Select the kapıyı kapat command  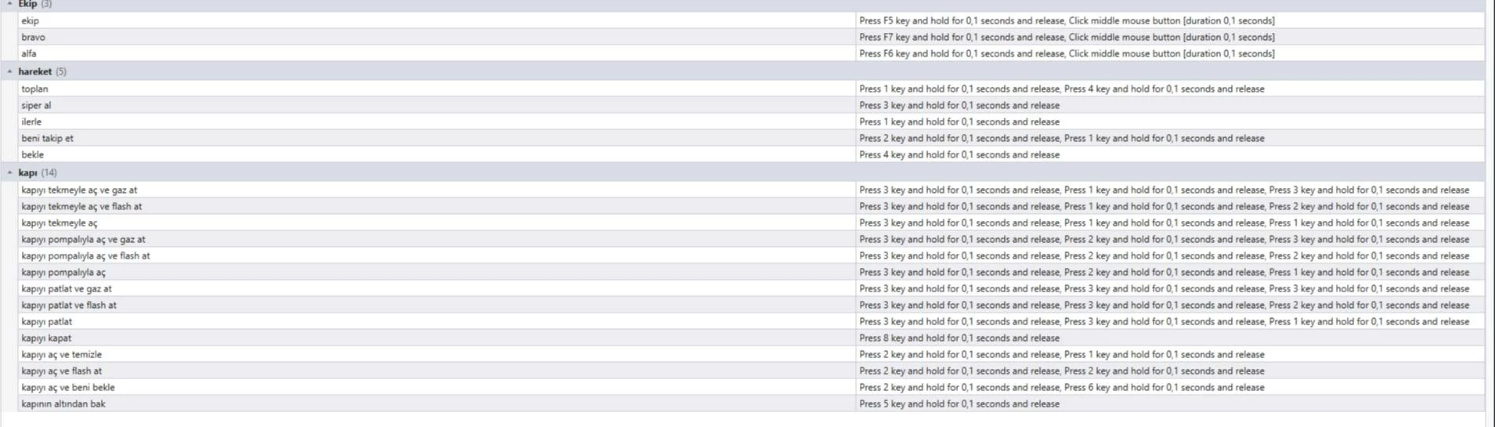(46, 338)
